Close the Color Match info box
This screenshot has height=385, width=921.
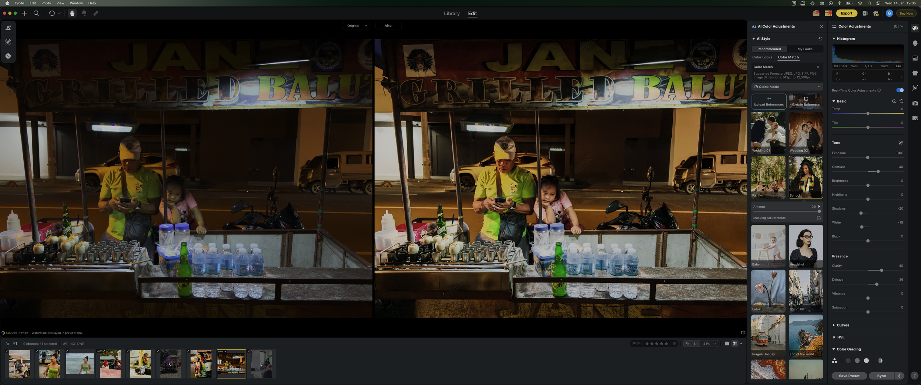[x=818, y=67]
